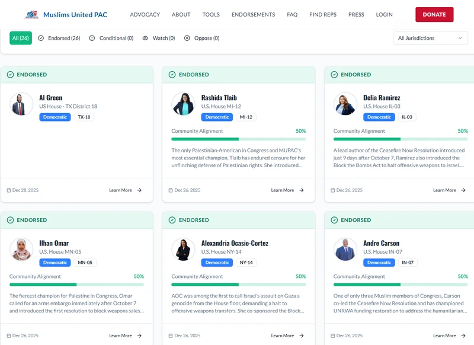474x345 pixels.
Task: Open the Find Reps menu item
Action: point(323,14)
